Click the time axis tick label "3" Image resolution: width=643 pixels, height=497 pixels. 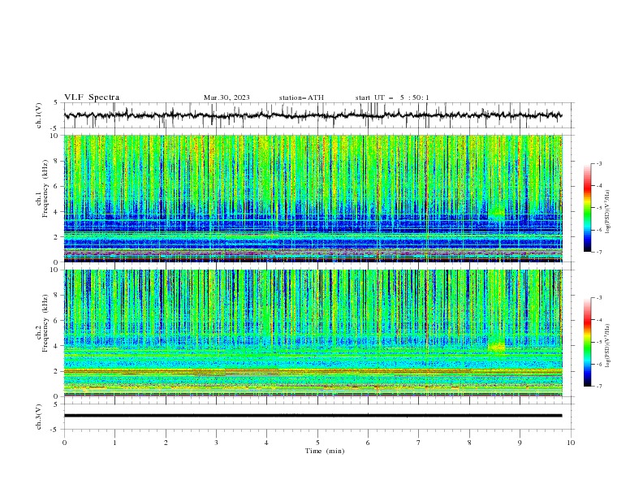(216, 443)
